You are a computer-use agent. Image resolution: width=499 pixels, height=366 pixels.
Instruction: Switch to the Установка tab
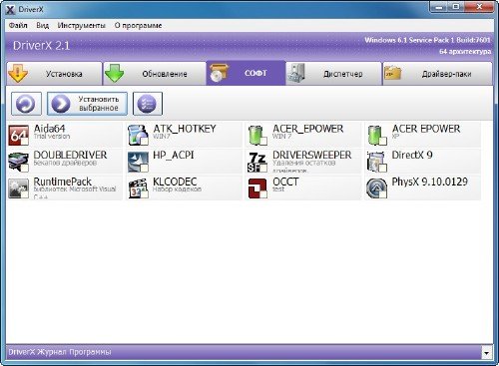pos(54,74)
